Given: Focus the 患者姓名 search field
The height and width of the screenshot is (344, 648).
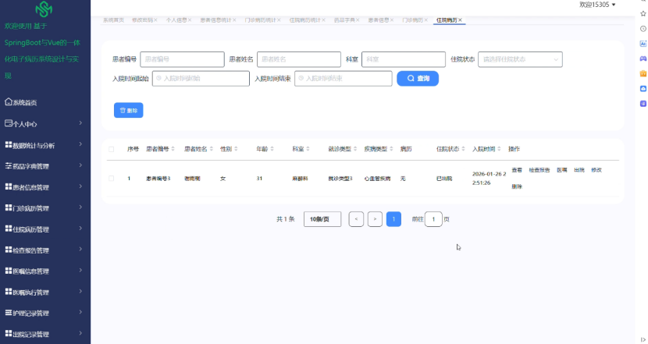Looking at the screenshot, I should click(299, 59).
